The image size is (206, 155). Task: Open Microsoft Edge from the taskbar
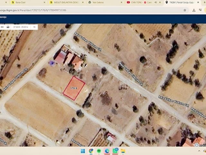[x=107, y=151]
